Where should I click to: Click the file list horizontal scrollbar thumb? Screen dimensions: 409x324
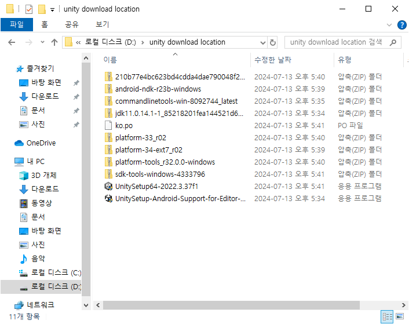pyautogui.click(x=231, y=305)
